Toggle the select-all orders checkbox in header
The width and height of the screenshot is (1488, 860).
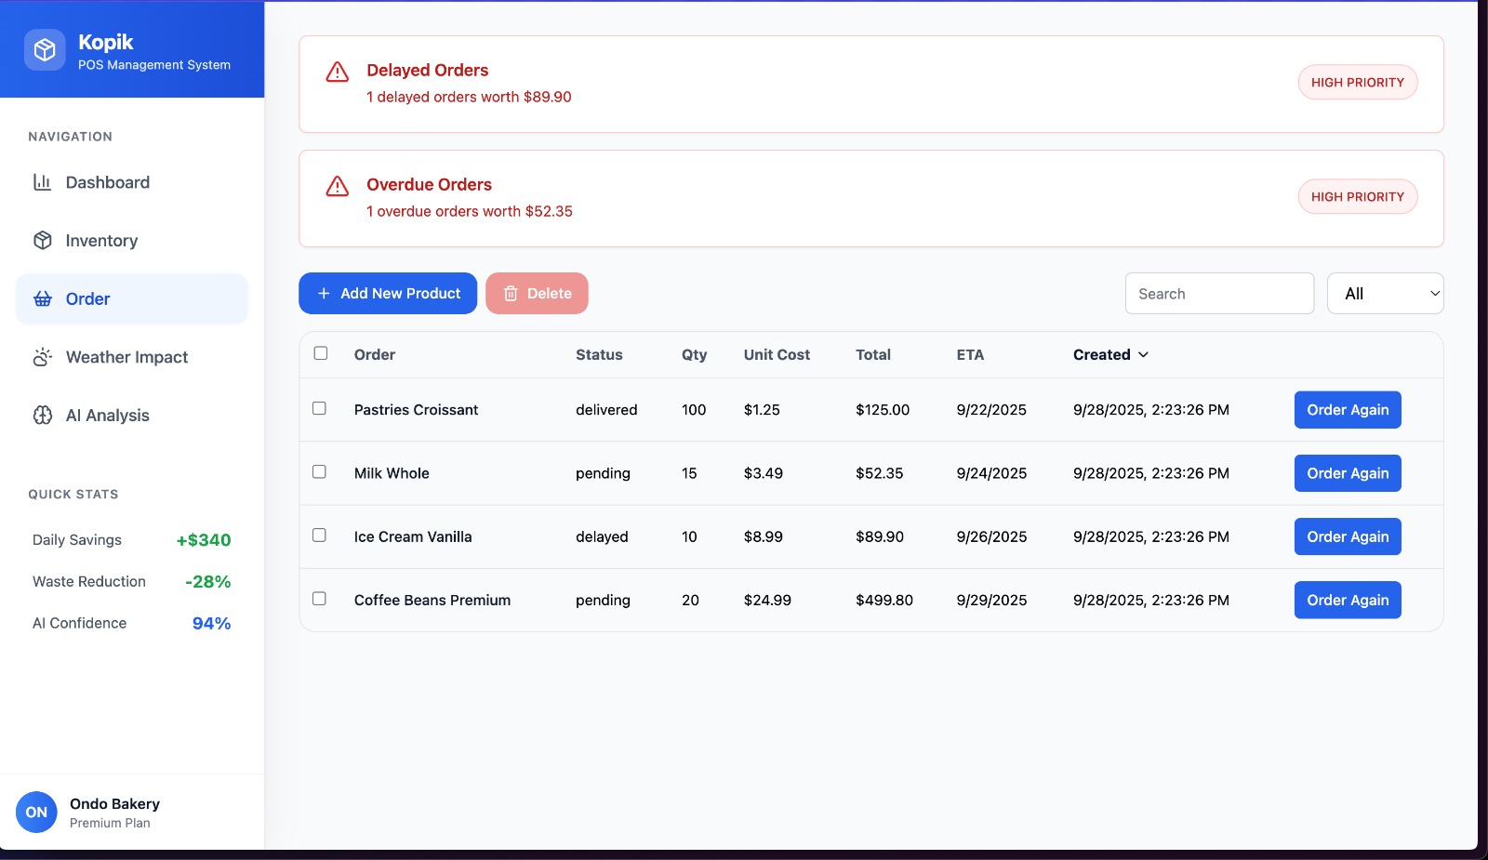(321, 353)
